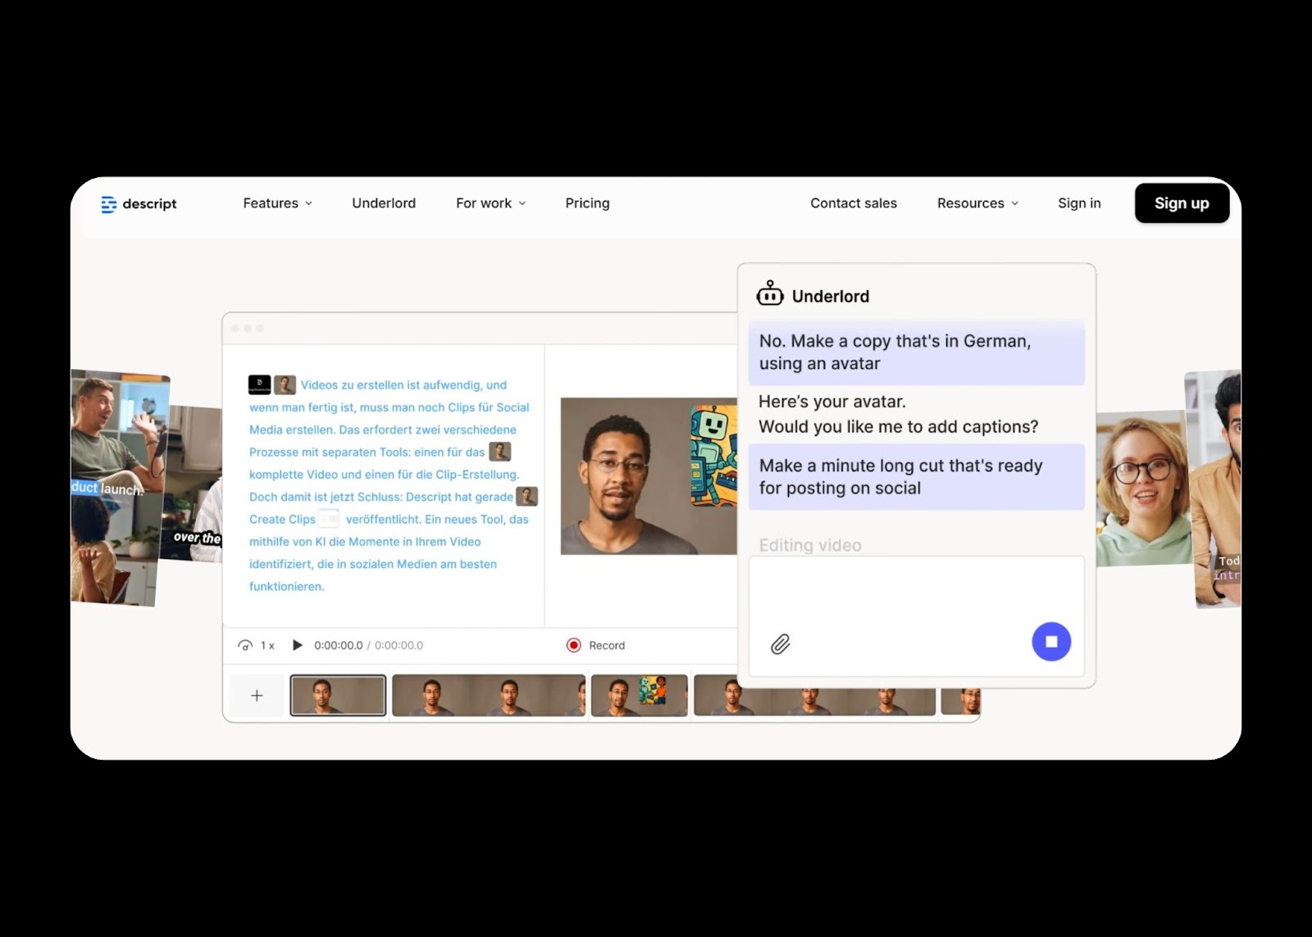Click the 'duct launch' captioned video card
Image resolution: width=1312 pixels, height=937 pixels.
coord(120,488)
